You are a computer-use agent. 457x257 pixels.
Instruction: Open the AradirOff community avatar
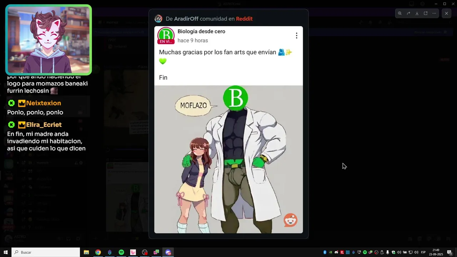click(158, 19)
